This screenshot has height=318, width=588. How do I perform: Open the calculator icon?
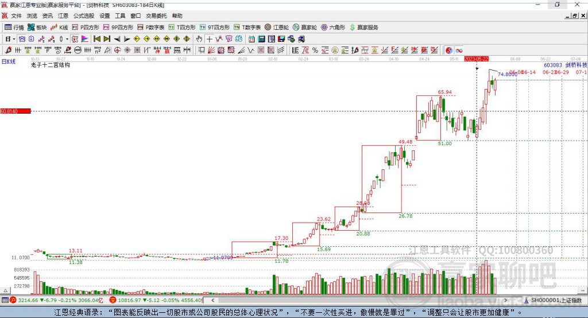[262, 39]
